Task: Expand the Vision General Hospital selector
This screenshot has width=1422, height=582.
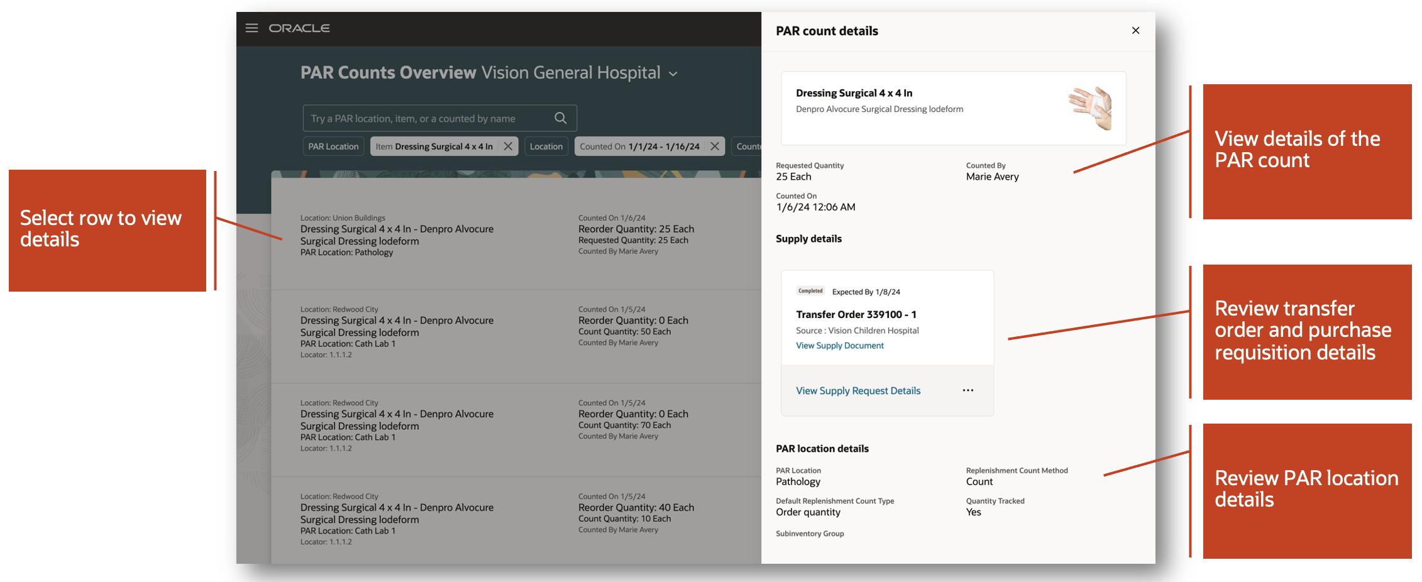Action: click(x=672, y=74)
